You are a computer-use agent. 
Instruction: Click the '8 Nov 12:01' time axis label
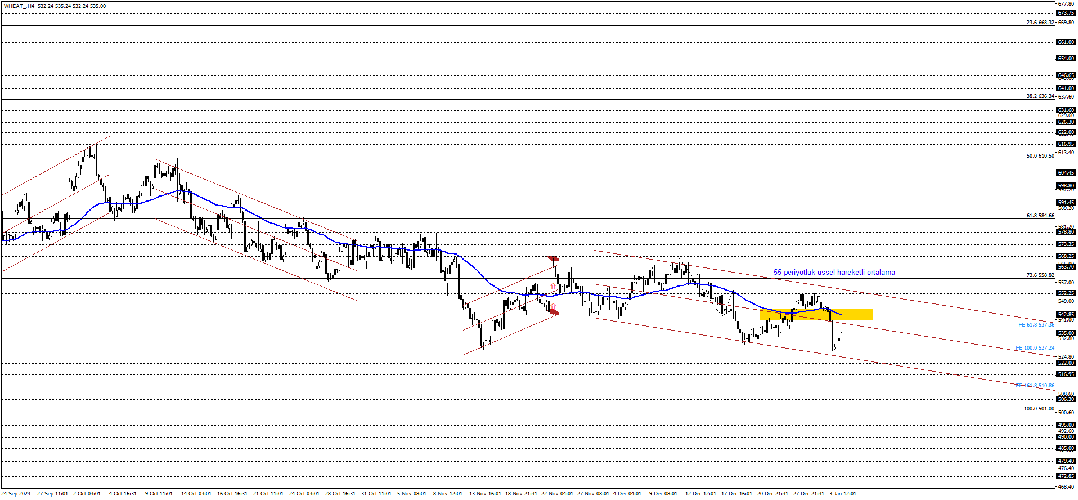tap(448, 494)
